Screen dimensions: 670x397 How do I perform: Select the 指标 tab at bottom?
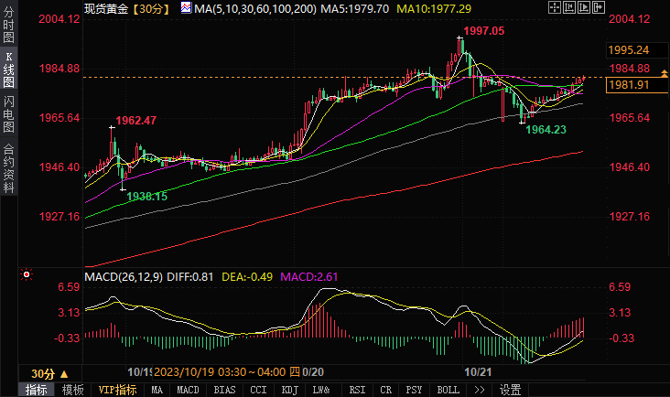pyautogui.click(x=37, y=390)
